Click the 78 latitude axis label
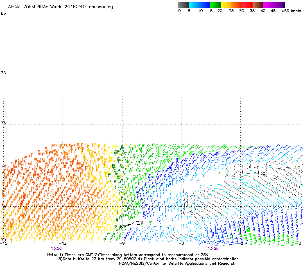 (x=3, y=72)
